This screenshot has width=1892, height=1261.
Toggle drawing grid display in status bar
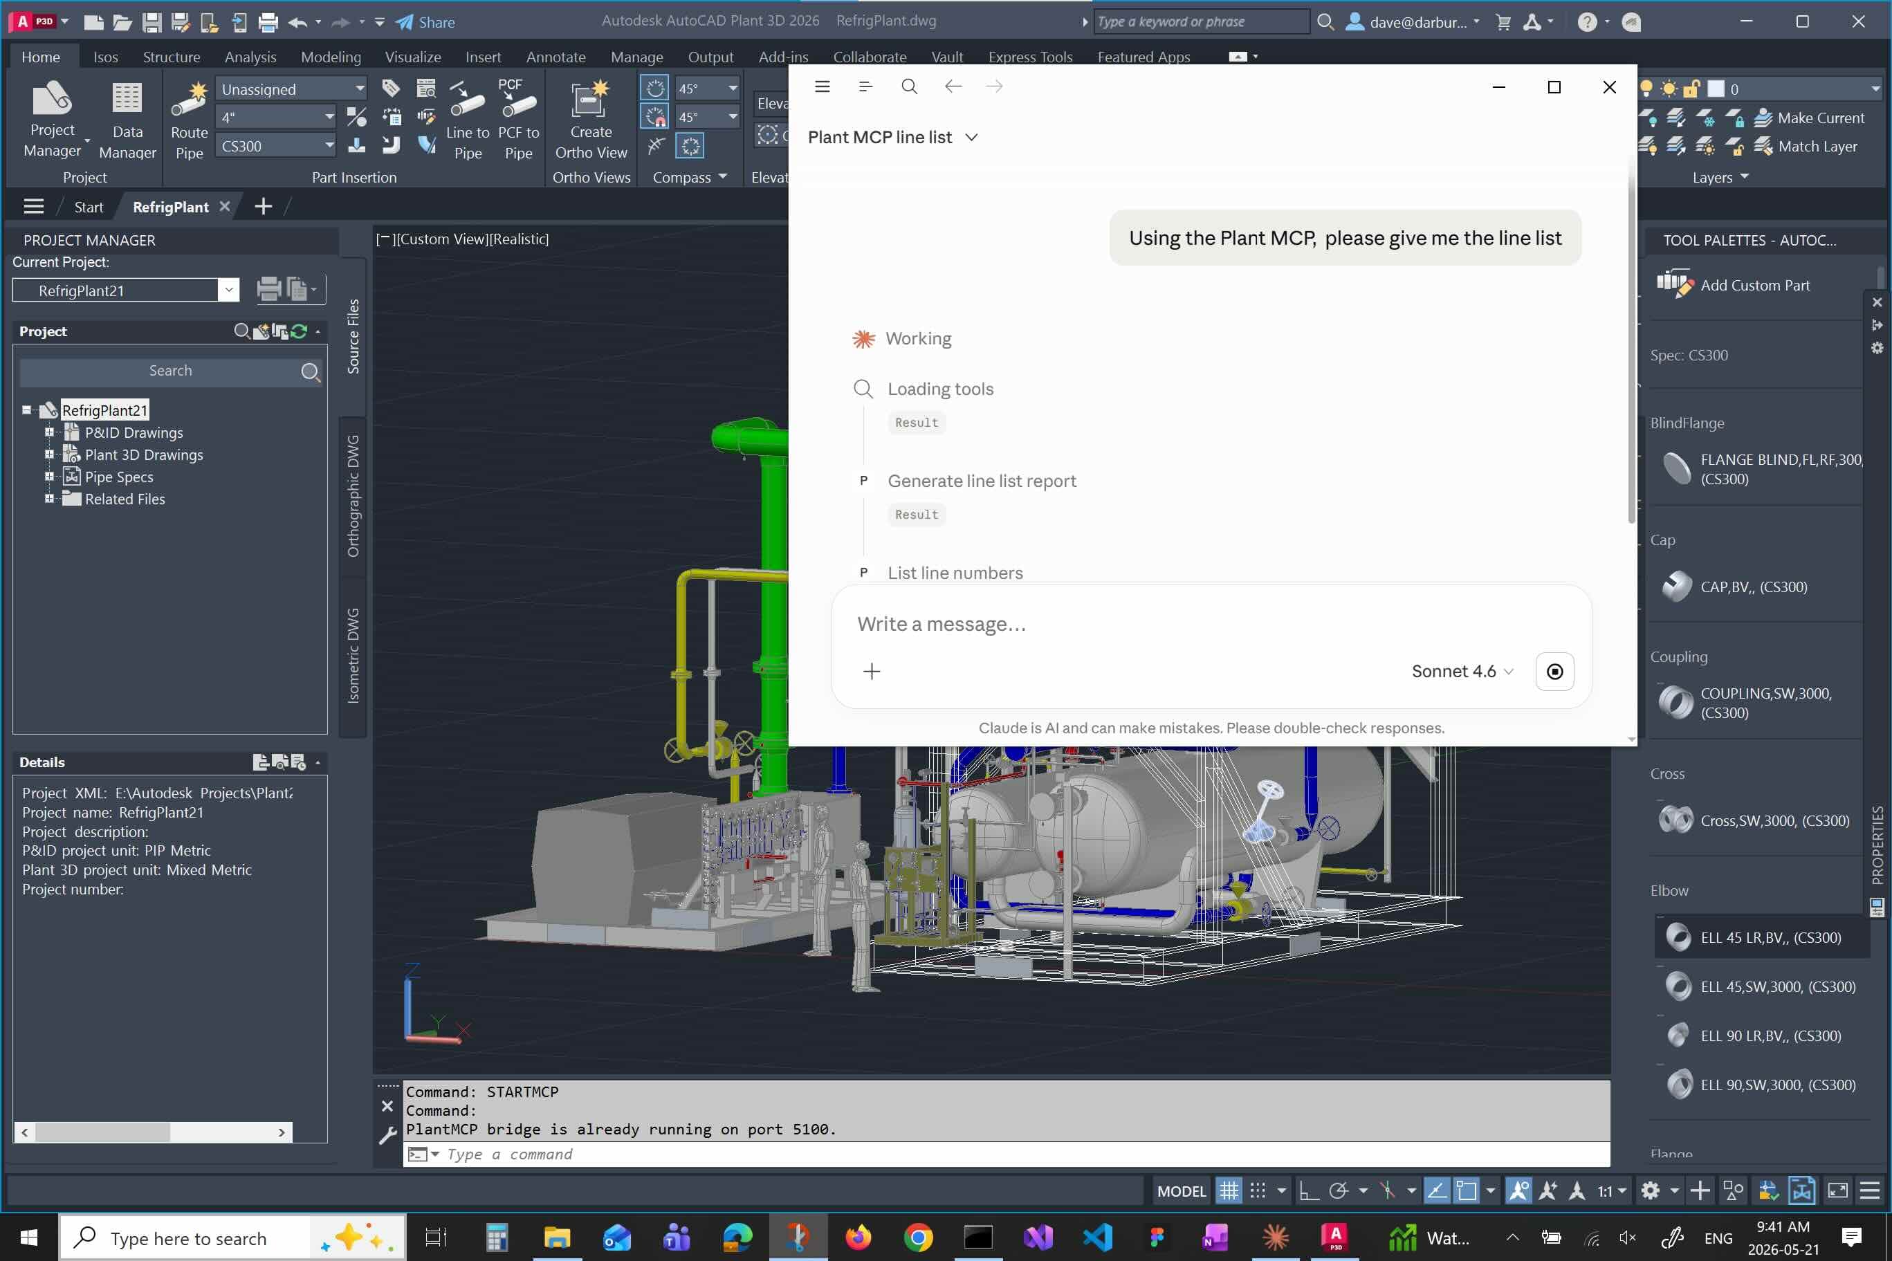(1228, 1190)
